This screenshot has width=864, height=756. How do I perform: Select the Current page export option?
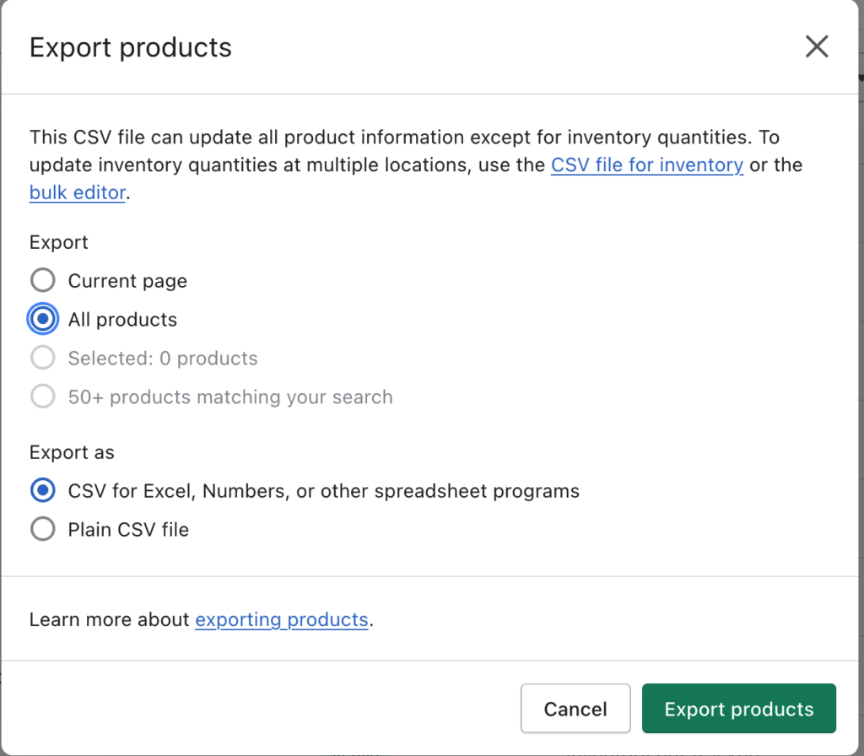point(42,280)
